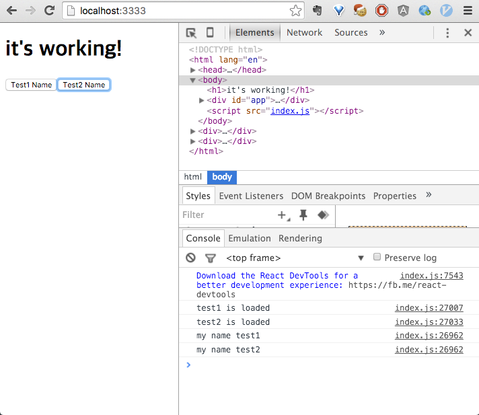Click the blue funnel extension icon
The image size is (479, 415).
click(x=339, y=11)
